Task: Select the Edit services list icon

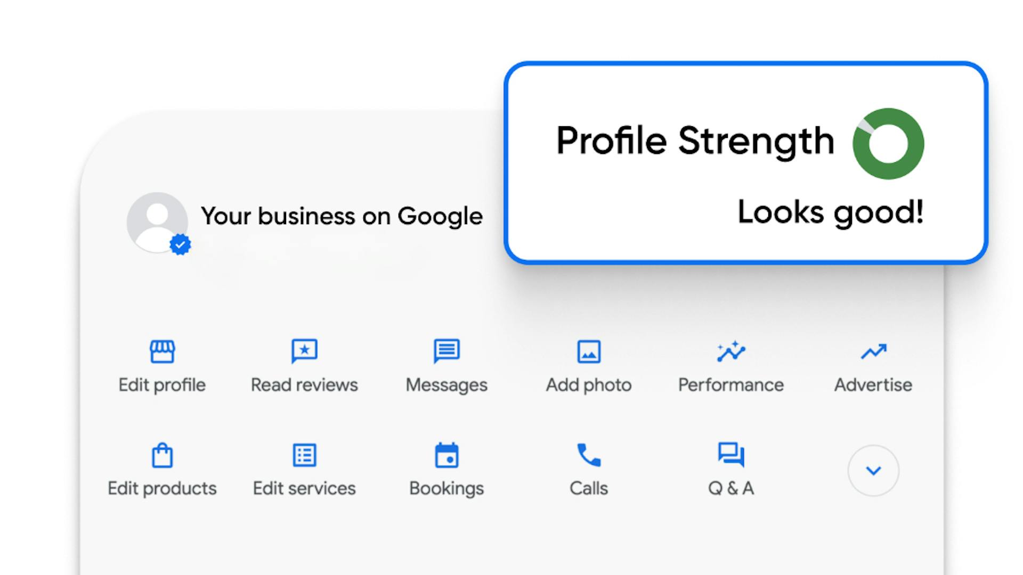Action: click(304, 455)
